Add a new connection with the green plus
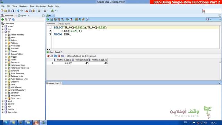 click(2, 19)
